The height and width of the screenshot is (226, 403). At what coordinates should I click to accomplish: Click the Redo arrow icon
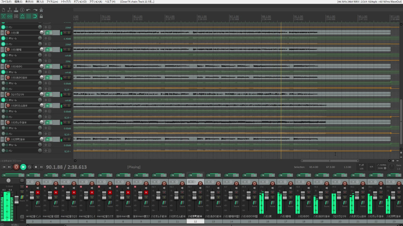pyautogui.click(x=35, y=10)
